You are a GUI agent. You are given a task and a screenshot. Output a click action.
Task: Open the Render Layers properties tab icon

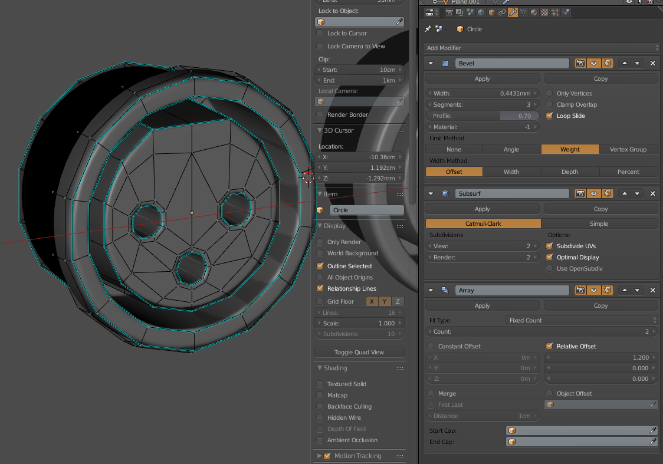pos(459,13)
